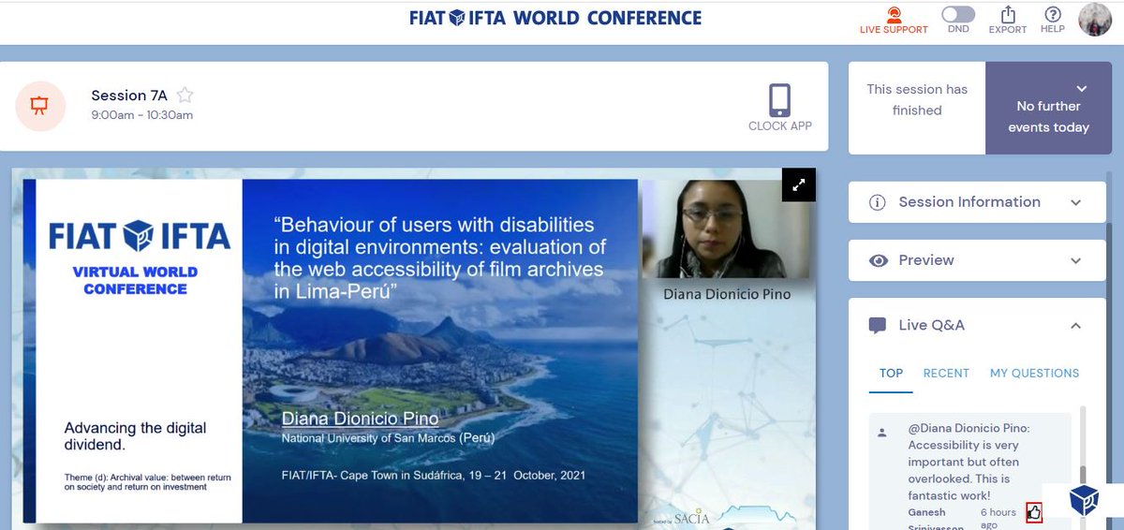Click the 'This session has finished' text
The image size is (1124, 530).
coord(917,99)
